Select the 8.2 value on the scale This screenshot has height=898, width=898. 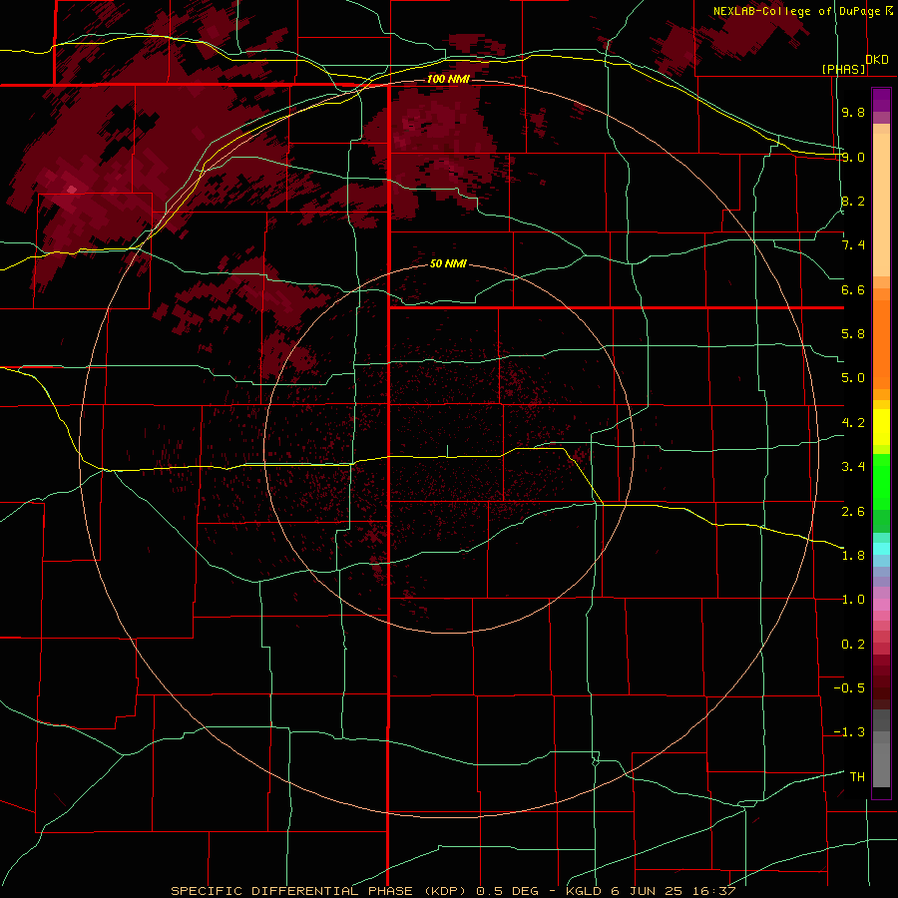coord(853,201)
